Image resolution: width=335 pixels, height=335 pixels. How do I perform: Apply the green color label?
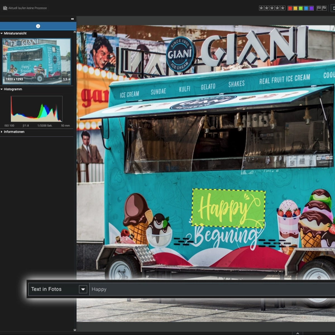301,8
